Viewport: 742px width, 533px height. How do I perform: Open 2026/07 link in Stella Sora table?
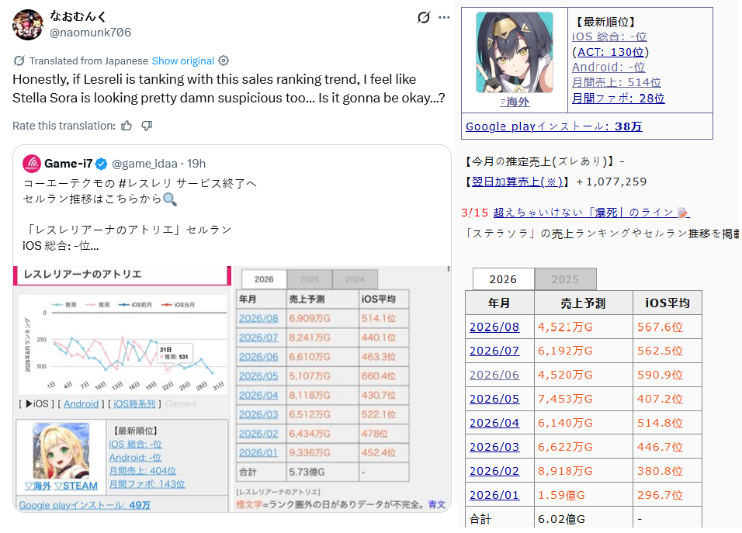tap(494, 351)
